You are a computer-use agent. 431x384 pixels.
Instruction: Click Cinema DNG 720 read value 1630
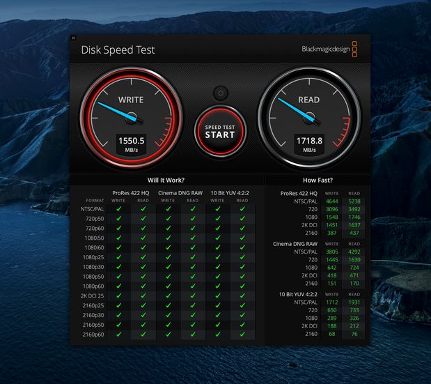click(x=354, y=260)
